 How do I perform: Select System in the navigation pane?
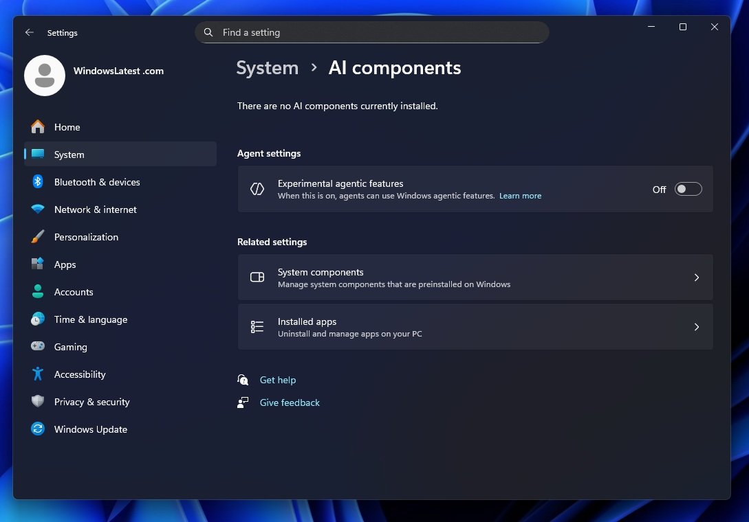point(69,155)
